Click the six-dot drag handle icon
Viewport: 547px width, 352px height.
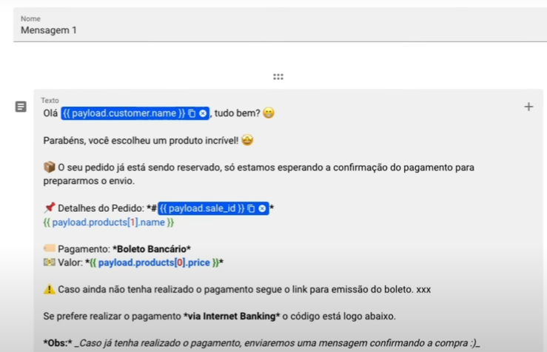click(278, 76)
